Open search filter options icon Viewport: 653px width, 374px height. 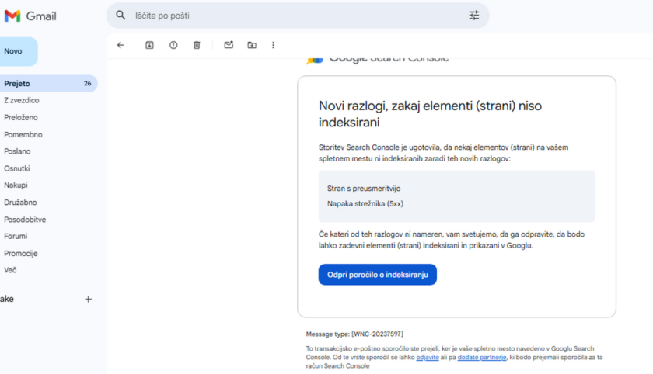point(474,16)
